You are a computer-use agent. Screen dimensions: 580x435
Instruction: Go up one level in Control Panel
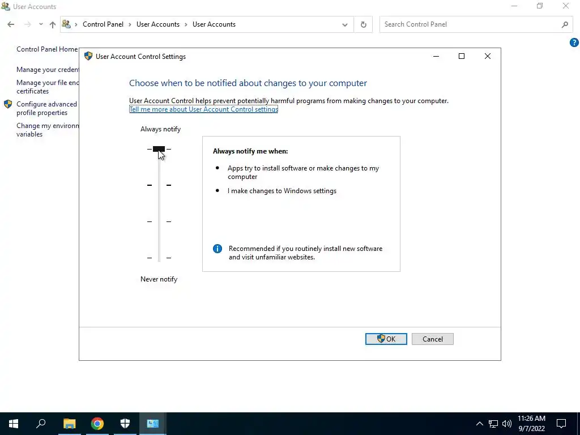tap(53, 25)
